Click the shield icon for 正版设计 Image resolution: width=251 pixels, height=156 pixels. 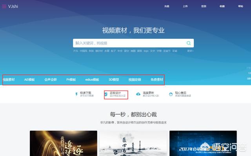click(x=106, y=94)
